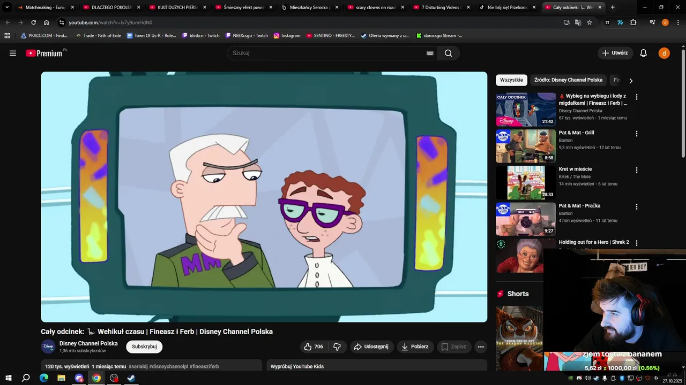Switch to the DLACZEGO POKOLEN tab
This screenshot has height=385, width=686.
111,7
